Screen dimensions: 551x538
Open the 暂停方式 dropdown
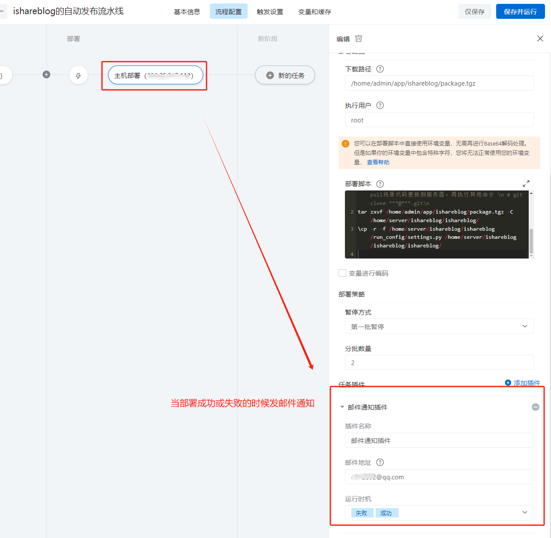coord(439,326)
